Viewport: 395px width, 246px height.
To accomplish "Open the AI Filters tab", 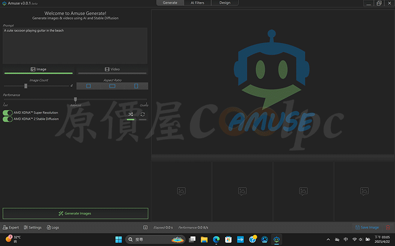I will [x=197, y=3].
